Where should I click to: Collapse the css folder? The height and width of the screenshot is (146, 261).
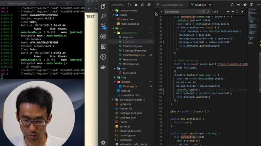[x=115, y=69]
